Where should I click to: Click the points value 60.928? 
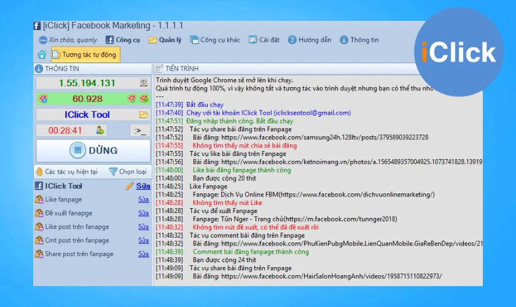87,99
